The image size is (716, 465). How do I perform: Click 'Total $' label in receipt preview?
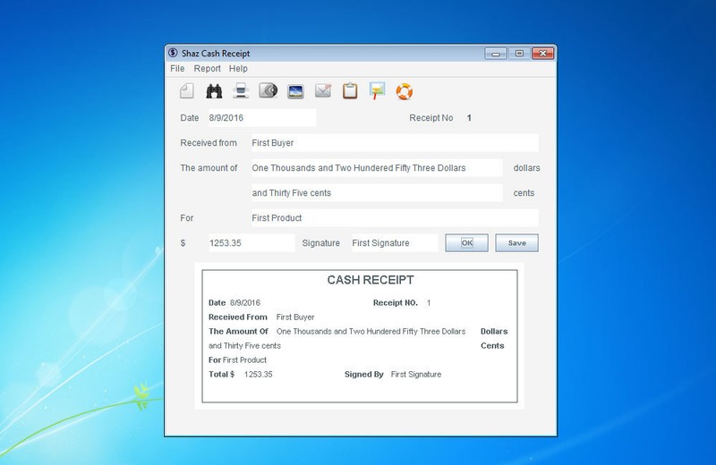pos(221,374)
